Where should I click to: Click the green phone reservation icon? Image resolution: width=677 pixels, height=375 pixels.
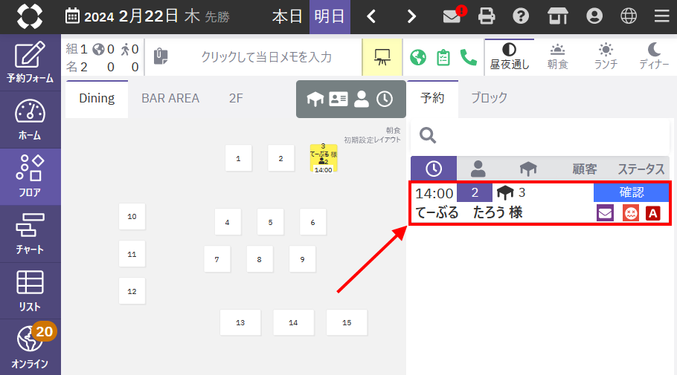[469, 57]
